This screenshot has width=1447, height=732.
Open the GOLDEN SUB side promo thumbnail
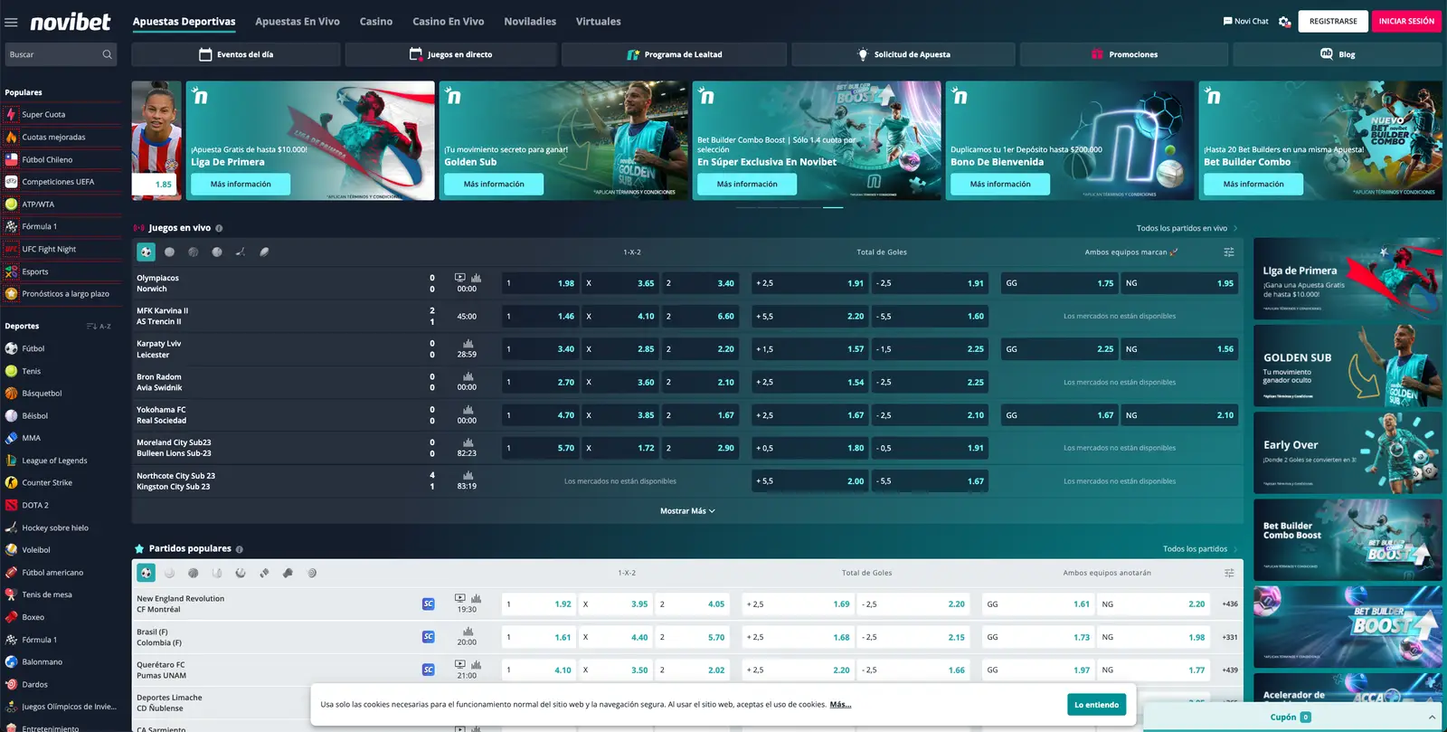tap(1348, 366)
